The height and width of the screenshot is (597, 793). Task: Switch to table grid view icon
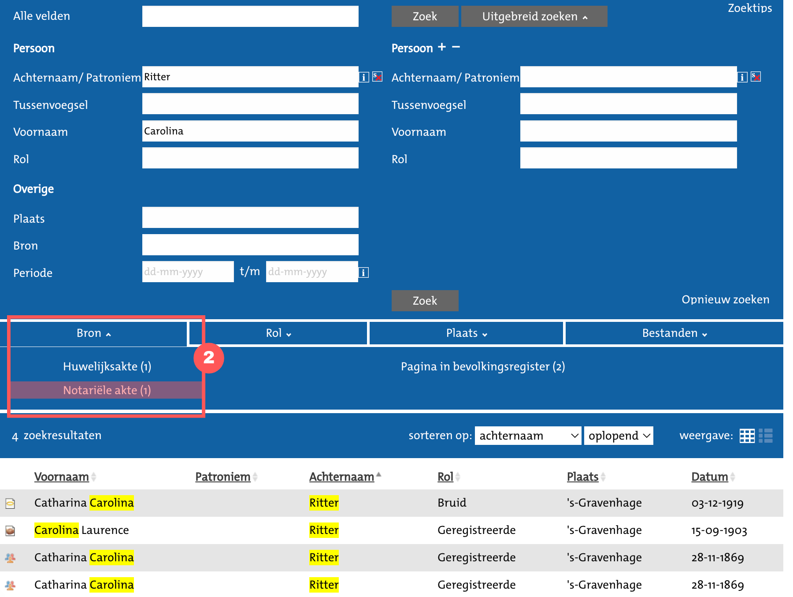click(x=747, y=436)
